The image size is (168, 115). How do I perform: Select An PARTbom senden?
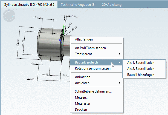[96, 48]
